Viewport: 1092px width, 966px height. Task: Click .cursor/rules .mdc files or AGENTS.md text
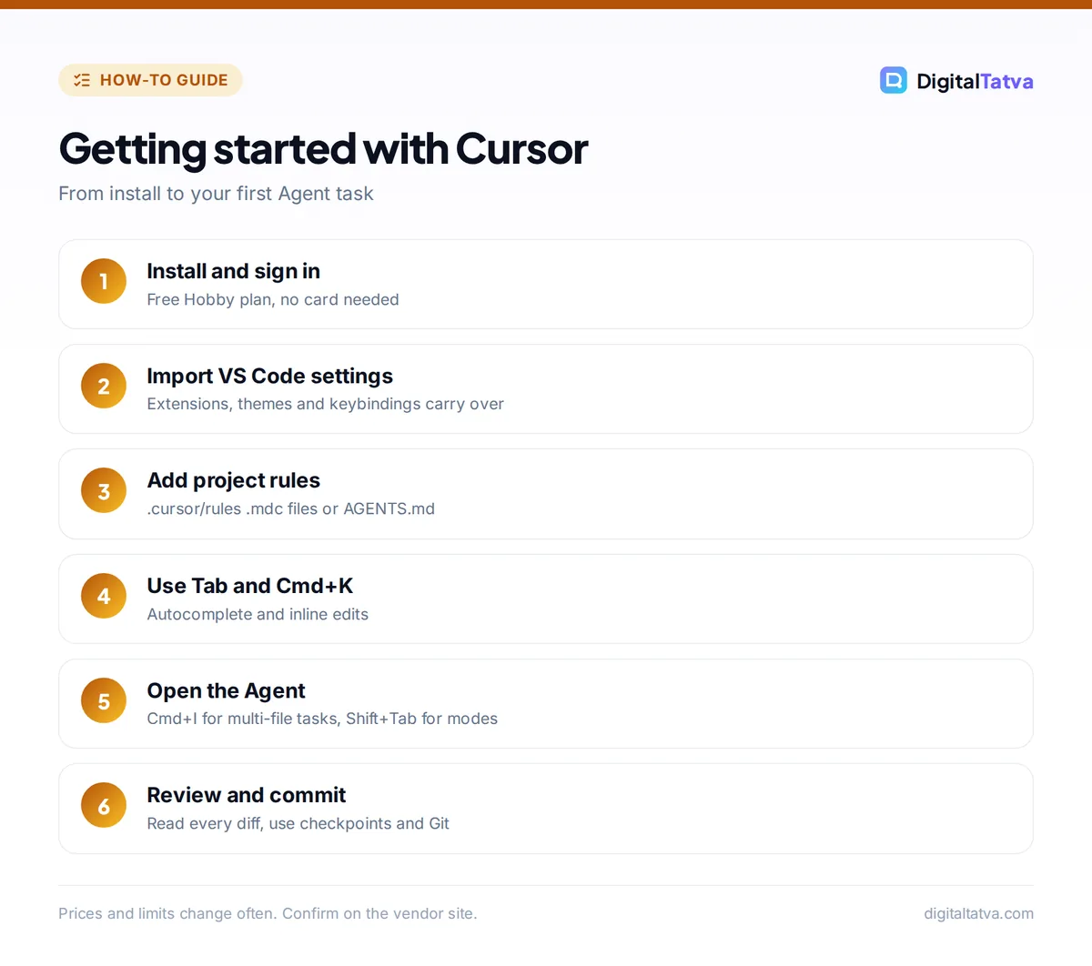(291, 508)
